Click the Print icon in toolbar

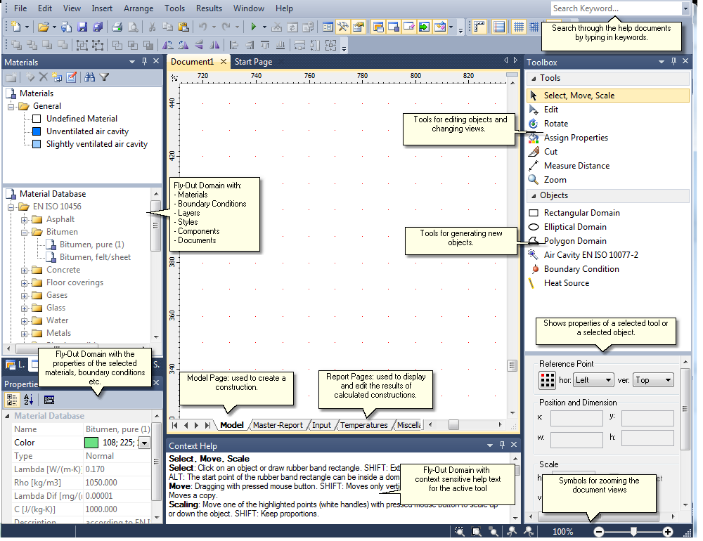tap(117, 27)
